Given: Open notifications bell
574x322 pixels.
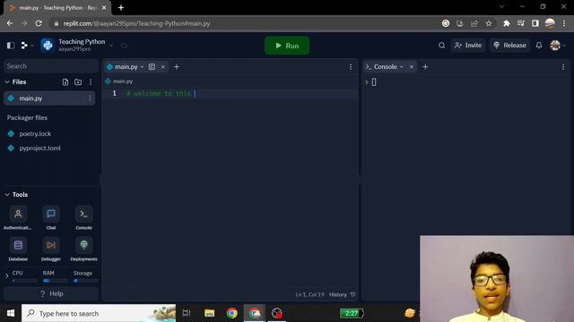Looking at the screenshot, I should pos(539,46).
